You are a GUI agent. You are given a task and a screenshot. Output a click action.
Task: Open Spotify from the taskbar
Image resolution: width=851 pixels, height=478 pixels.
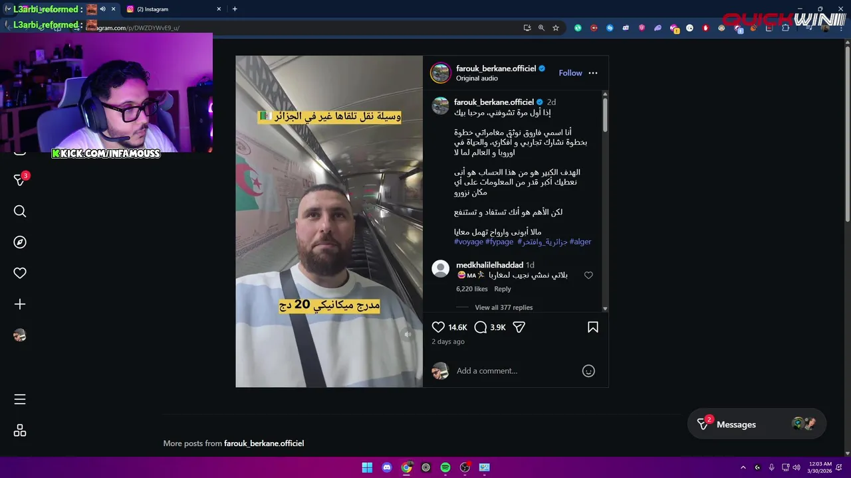click(x=445, y=467)
